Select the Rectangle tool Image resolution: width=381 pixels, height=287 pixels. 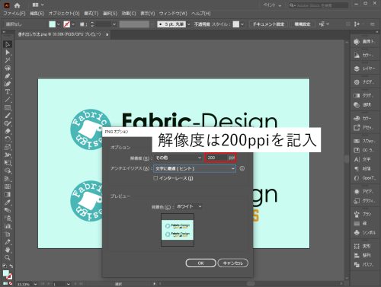[8, 107]
